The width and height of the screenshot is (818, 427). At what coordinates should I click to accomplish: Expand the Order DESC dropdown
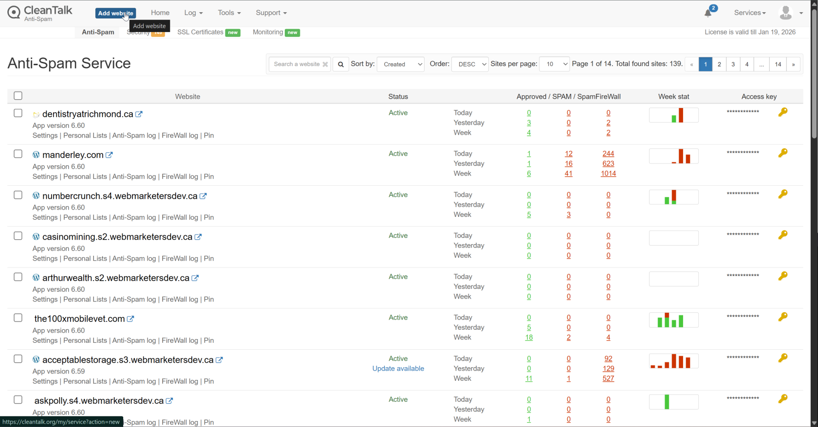(469, 64)
